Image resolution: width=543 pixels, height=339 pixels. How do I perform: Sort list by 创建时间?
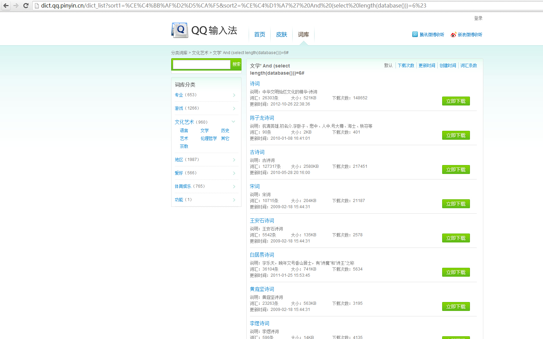tap(448, 65)
